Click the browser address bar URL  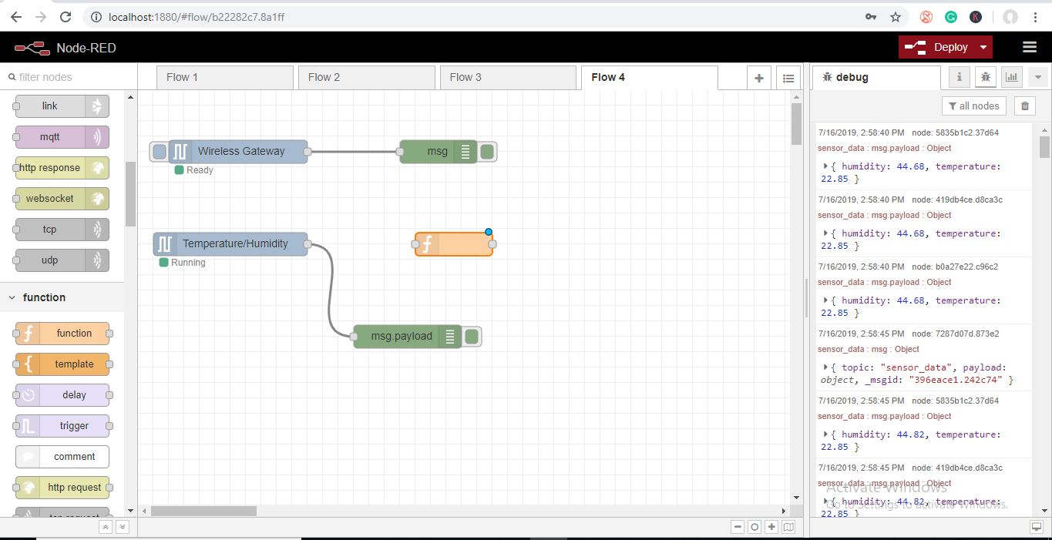click(197, 16)
